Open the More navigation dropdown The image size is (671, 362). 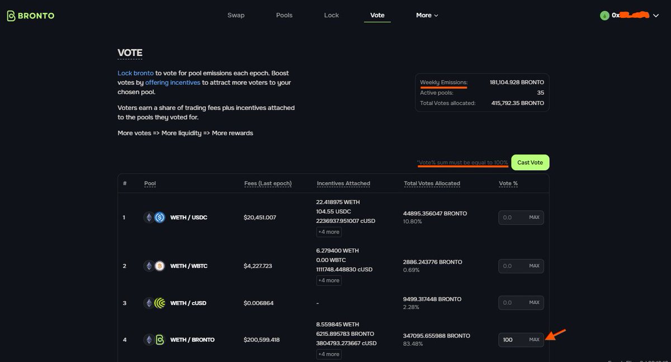pyautogui.click(x=427, y=15)
